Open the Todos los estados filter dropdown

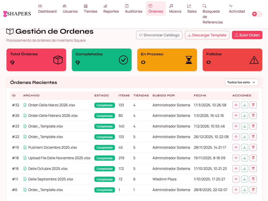coord(241,82)
